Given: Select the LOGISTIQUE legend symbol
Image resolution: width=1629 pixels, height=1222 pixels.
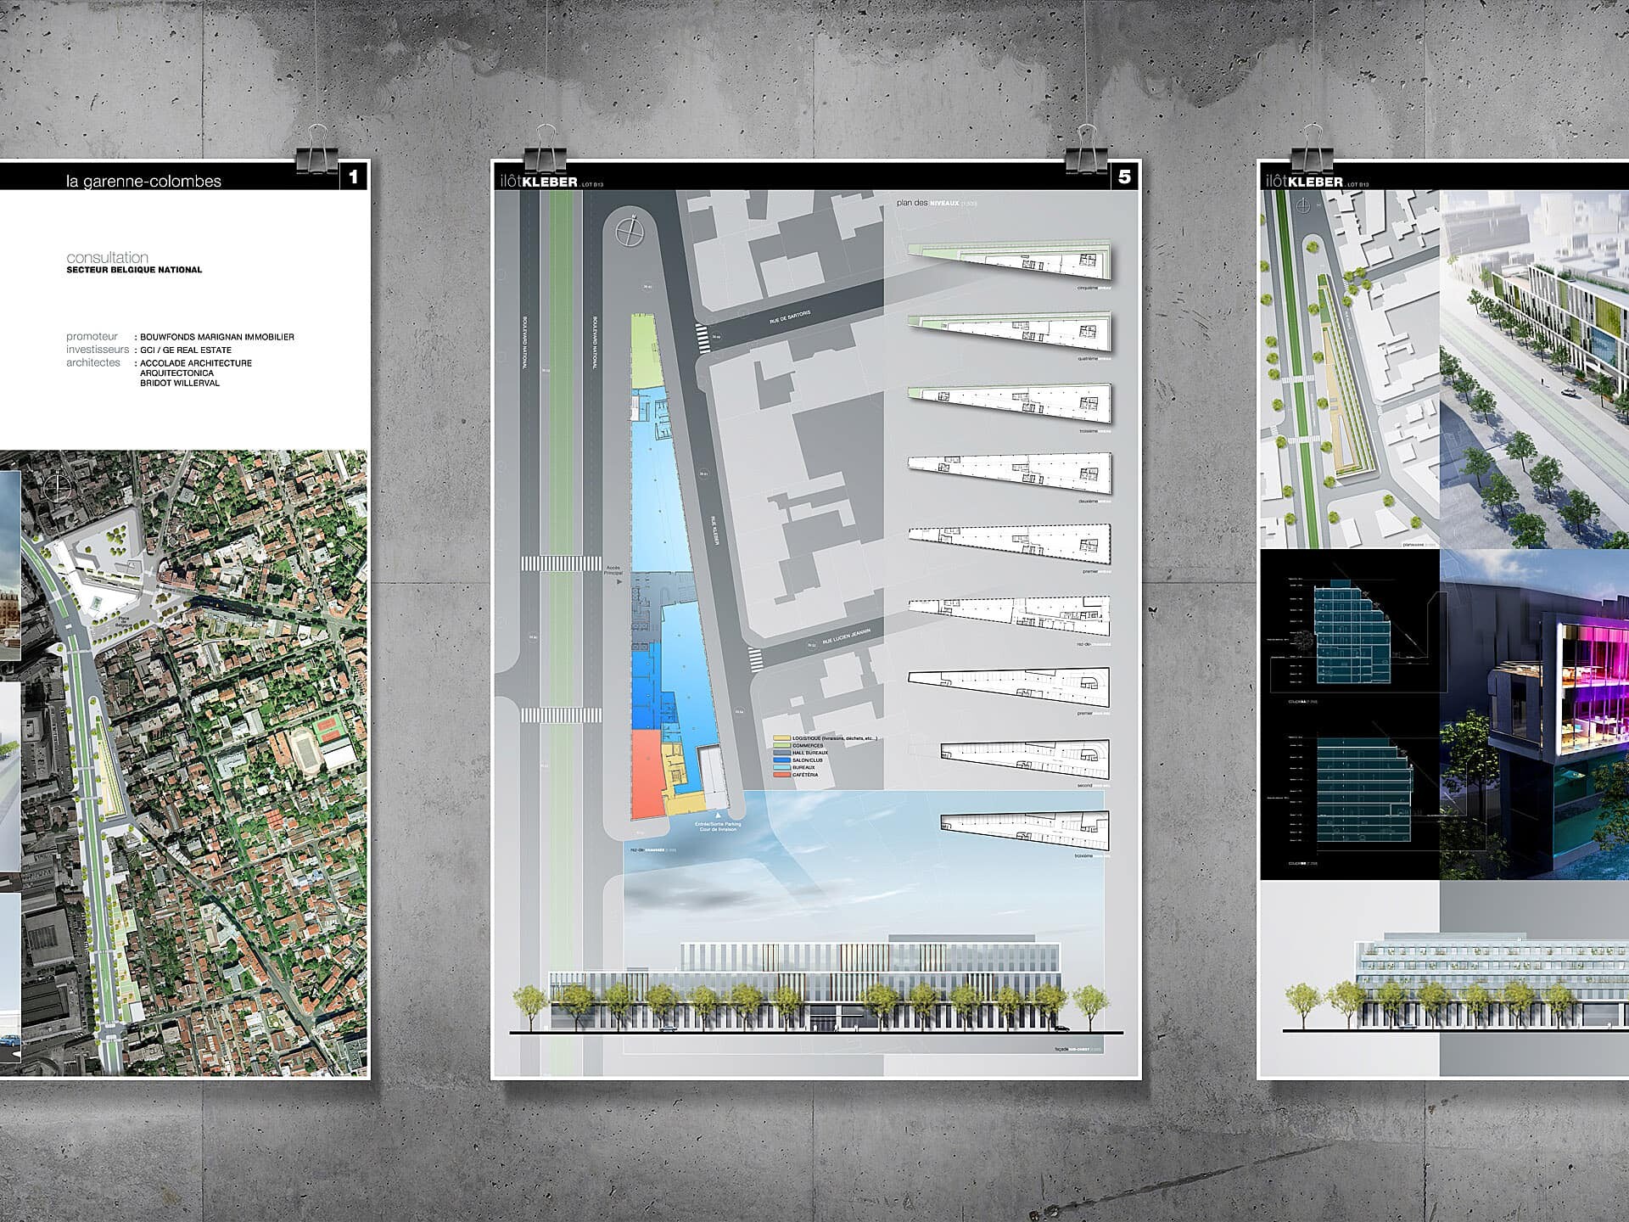Looking at the screenshot, I should click(x=781, y=738).
